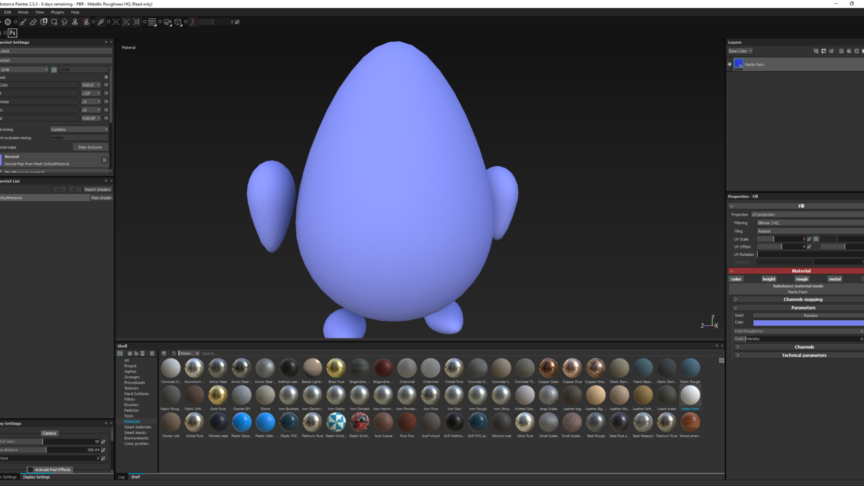This screenshot has height=486, width=864.
Task: Click the Random seed button
Action: click(x=808, y=315)
